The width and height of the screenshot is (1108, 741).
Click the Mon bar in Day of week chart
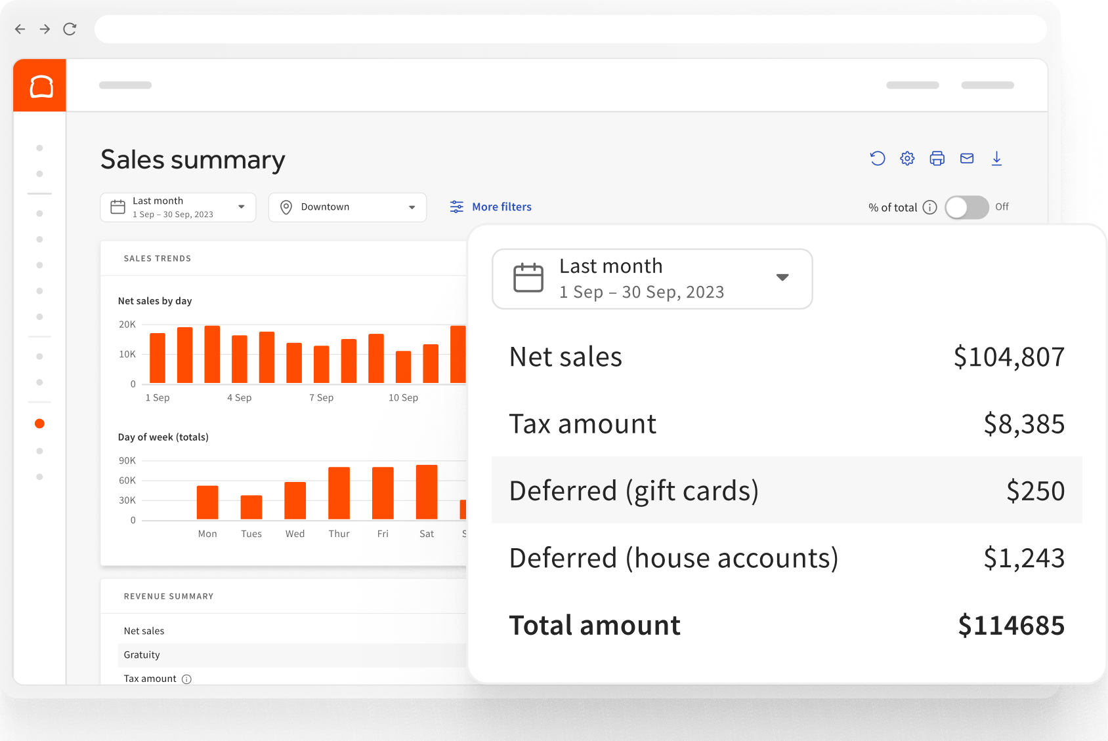[x=207, y=502]
